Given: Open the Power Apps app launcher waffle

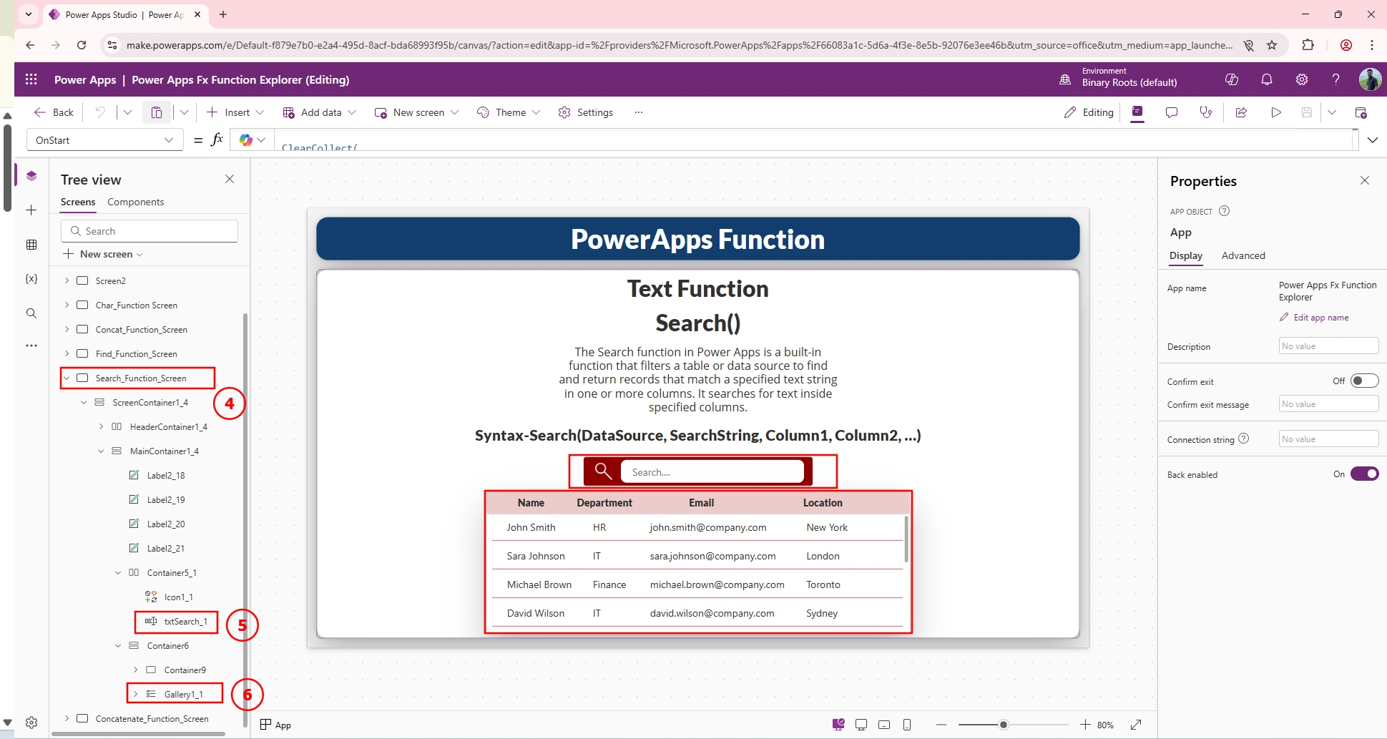Looking at the screenshot, I should [x=31, y=79].
